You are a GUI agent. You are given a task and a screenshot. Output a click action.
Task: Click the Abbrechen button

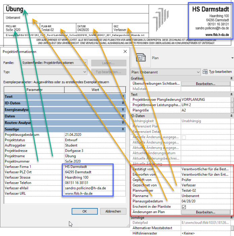113,211
